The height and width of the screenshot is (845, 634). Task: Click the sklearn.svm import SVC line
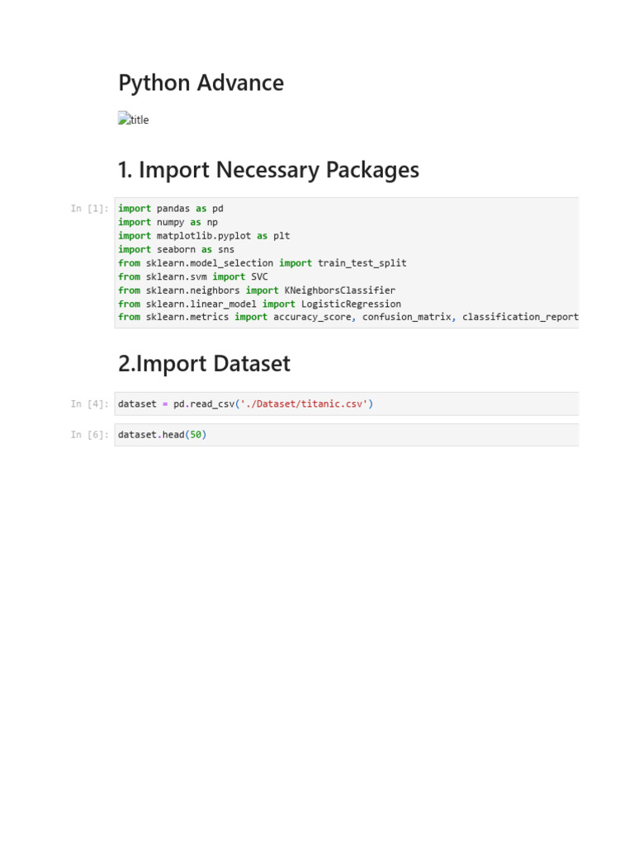[192, 276]
